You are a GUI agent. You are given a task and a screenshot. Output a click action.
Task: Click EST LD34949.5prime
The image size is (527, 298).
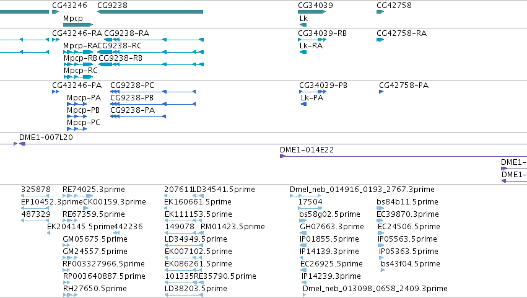click(x=196, y=240)
